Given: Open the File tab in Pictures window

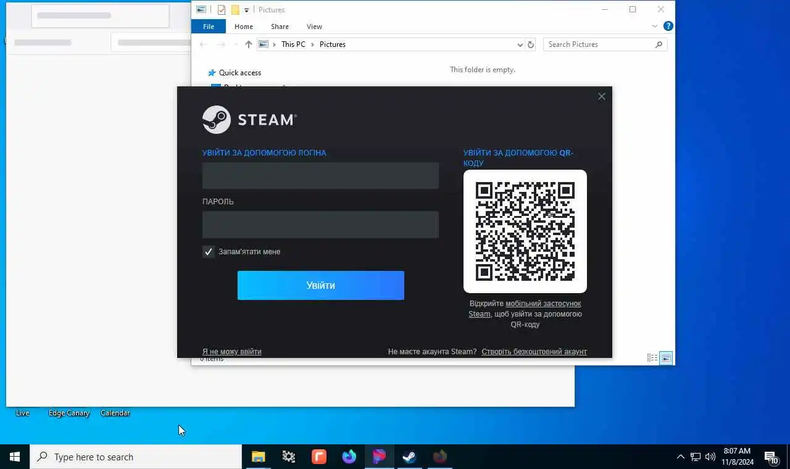Looking at the screenshot, I should pos(209,27).
